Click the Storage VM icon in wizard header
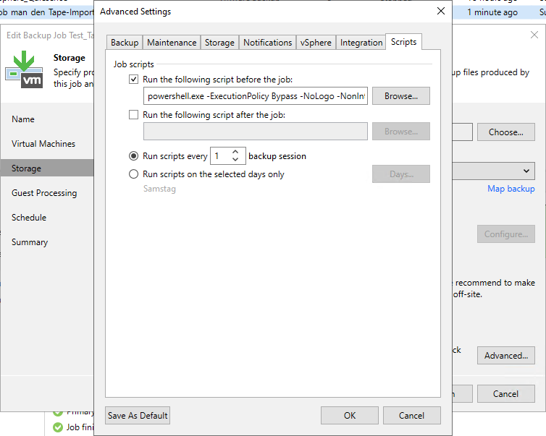Viewport: 546px width, 436px height. click(24, 69)
